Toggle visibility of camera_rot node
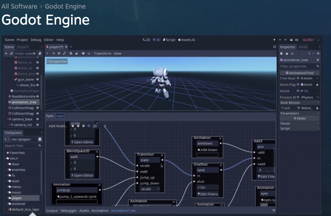The height and width of the screenshot is (216, 331). (x=37, y=125)
